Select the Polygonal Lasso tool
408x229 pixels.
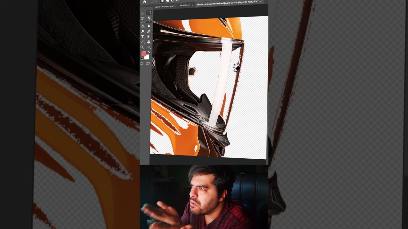[x=143, y=18]
